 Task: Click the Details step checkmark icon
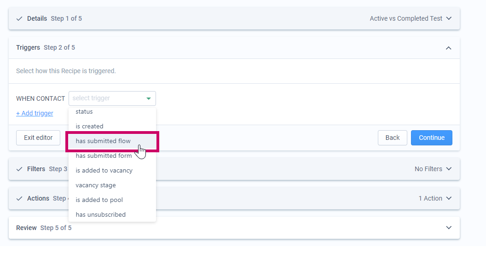point(19,18)
